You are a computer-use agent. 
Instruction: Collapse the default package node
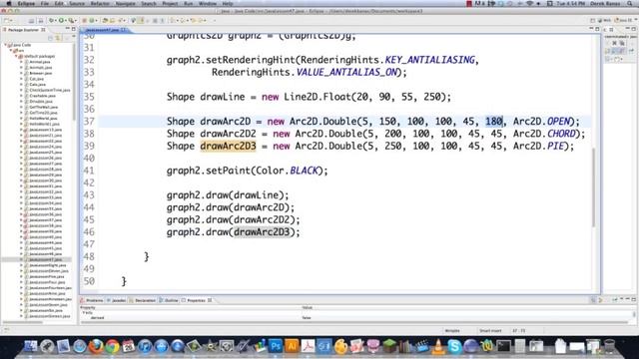(16, 56)
